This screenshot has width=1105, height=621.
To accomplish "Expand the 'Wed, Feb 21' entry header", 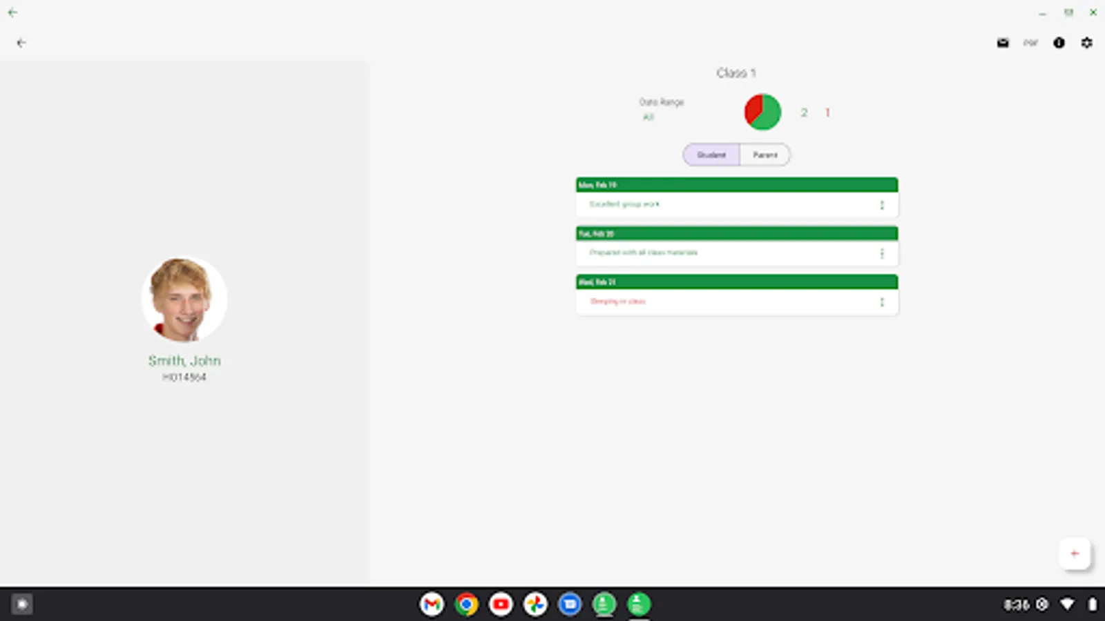I will (736, 282).
